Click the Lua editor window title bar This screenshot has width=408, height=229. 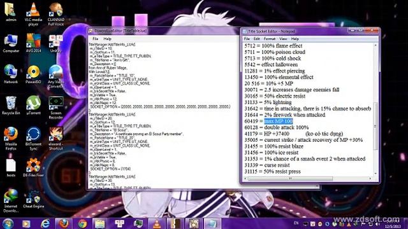coord(163,31)
